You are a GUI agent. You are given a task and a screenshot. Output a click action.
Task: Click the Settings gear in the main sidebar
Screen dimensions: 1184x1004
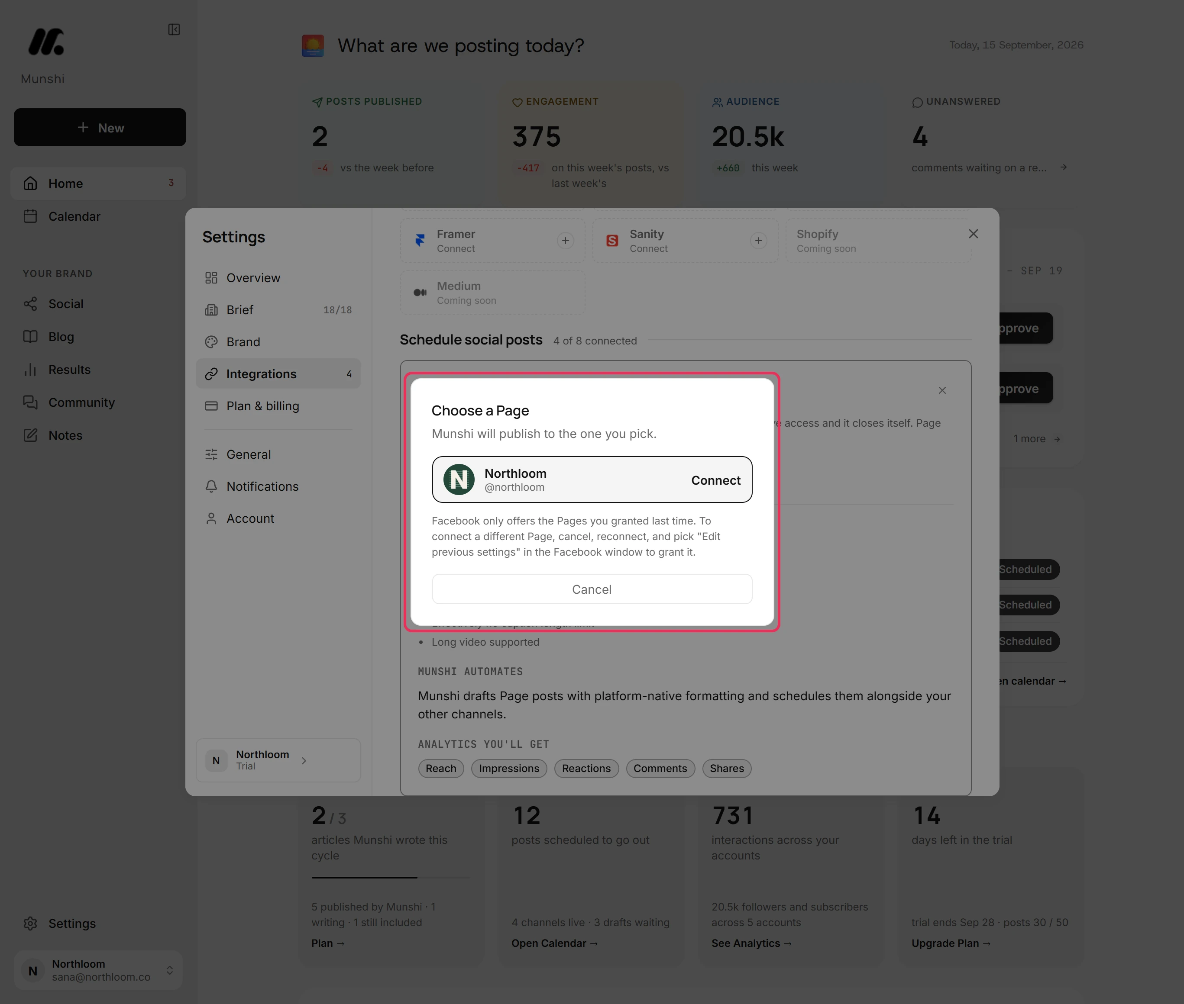point(30,923)
